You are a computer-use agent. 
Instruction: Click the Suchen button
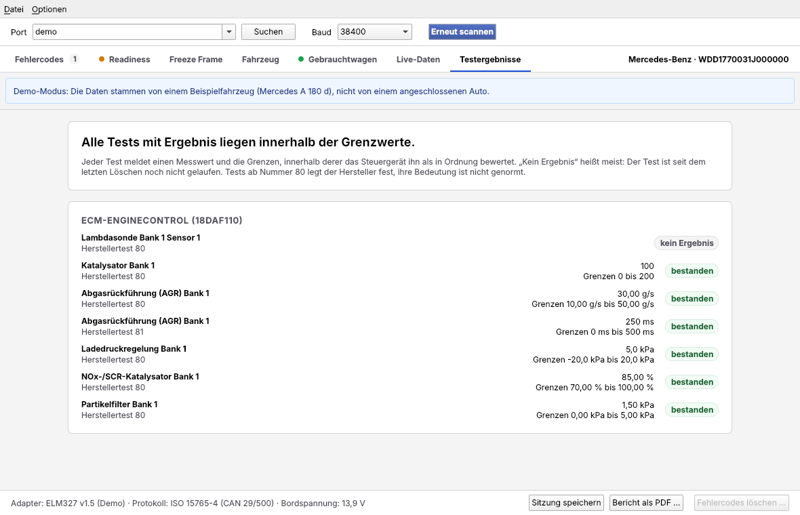click(268, 32)
